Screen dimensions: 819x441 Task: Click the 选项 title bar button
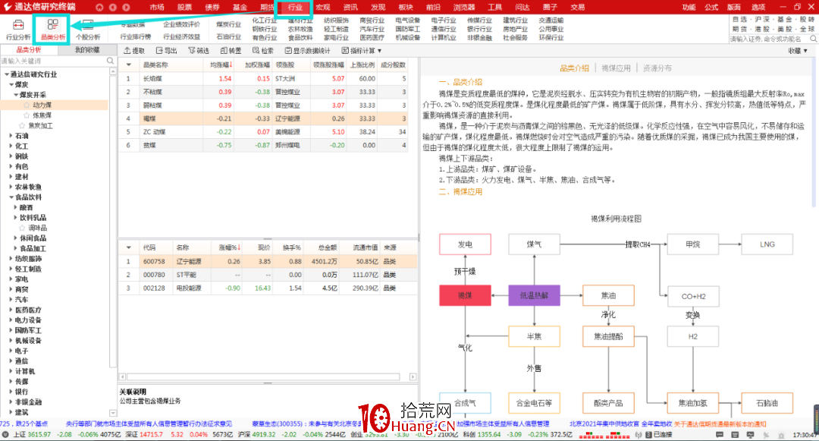(758, 8)
